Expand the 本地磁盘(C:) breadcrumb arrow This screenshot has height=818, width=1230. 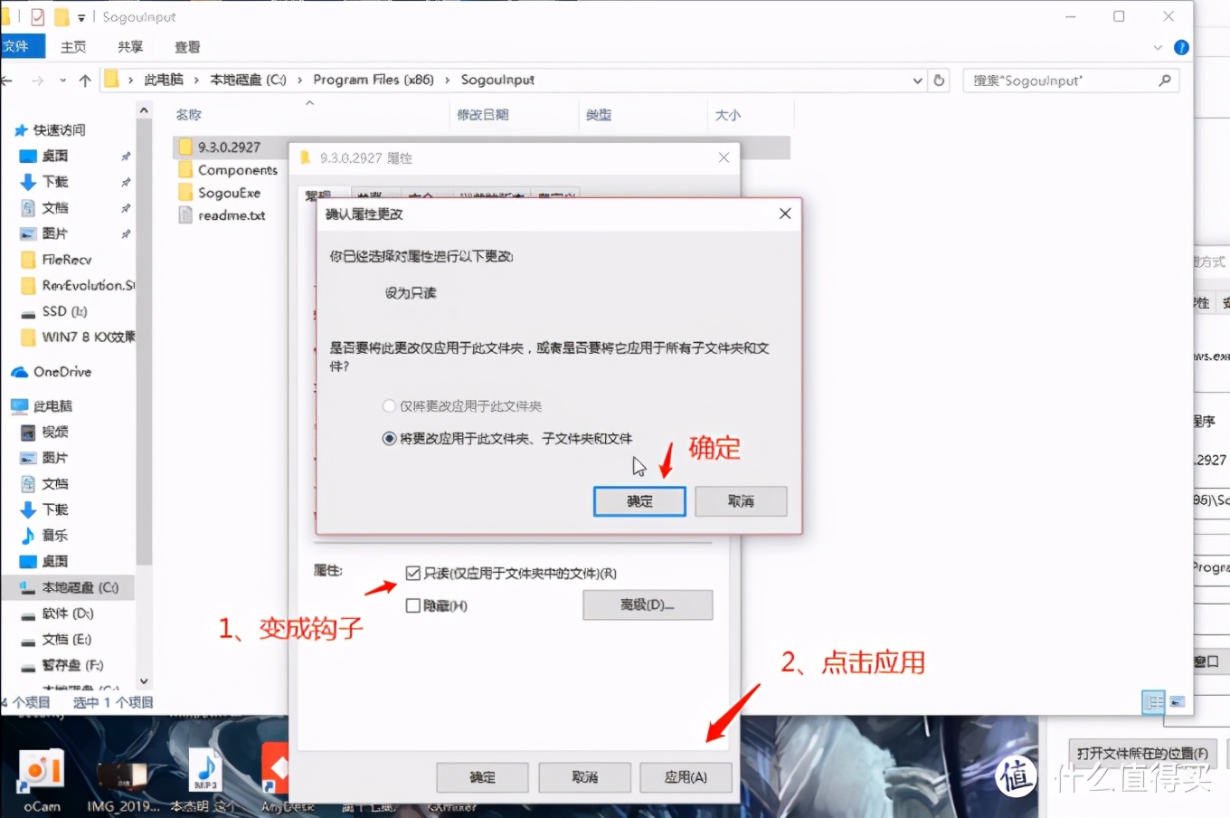point(299,80)
